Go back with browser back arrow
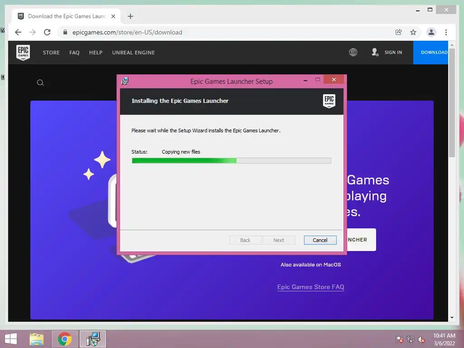The height and width of the screenshot is (348, 464). click(18, 32)
